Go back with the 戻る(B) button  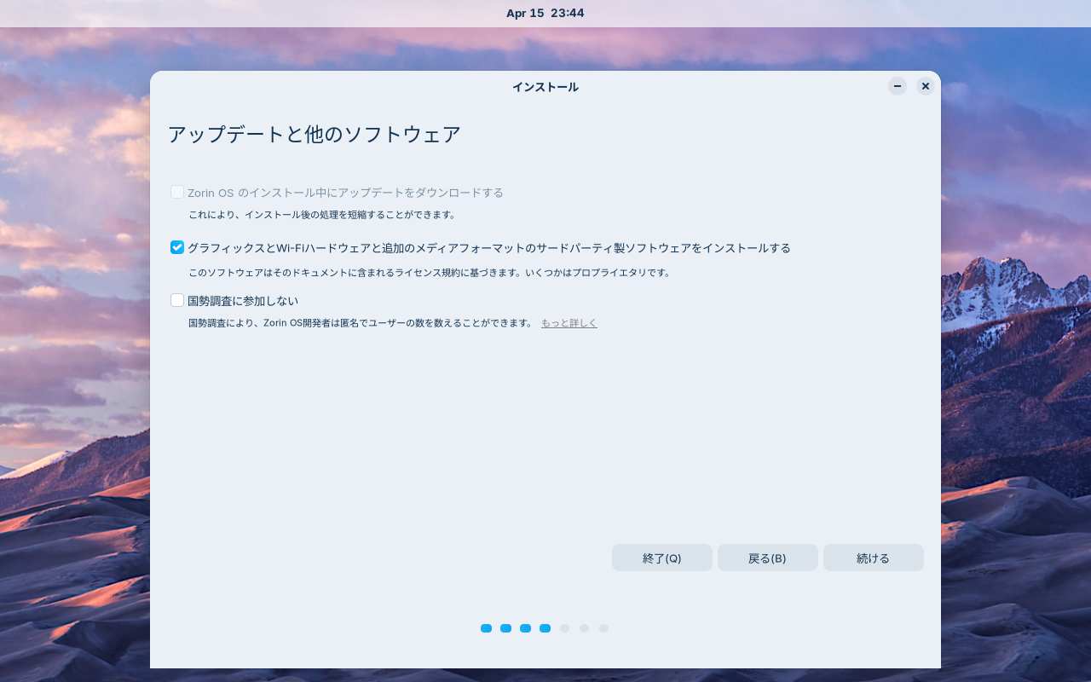(x=767, y=558)
